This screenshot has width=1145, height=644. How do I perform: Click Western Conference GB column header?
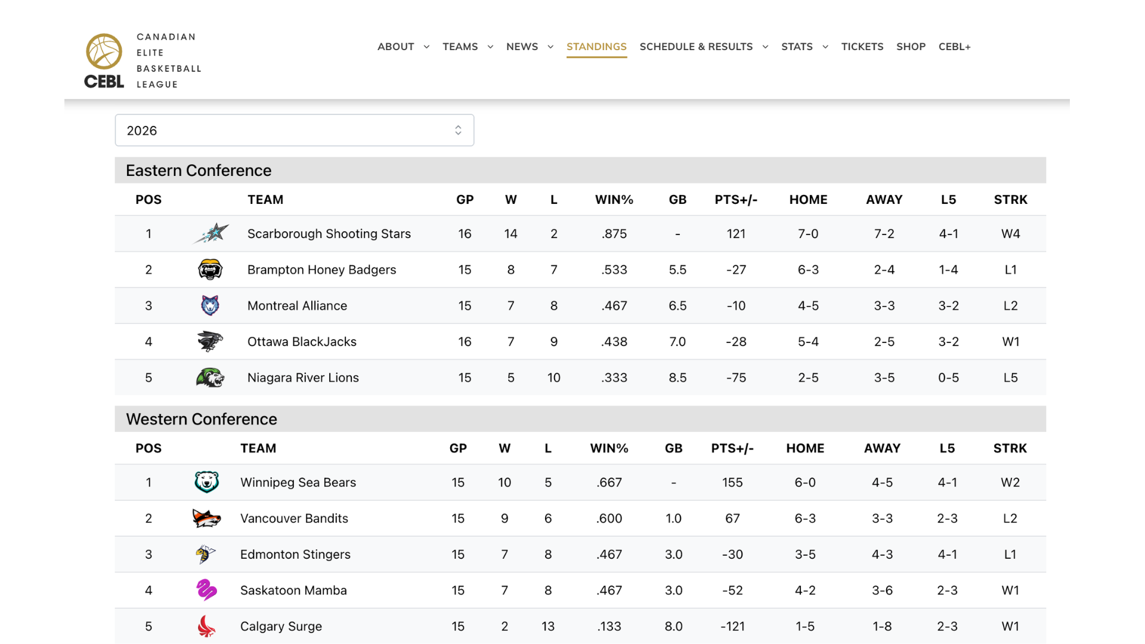pyautogui.click(x=673, y=448)
